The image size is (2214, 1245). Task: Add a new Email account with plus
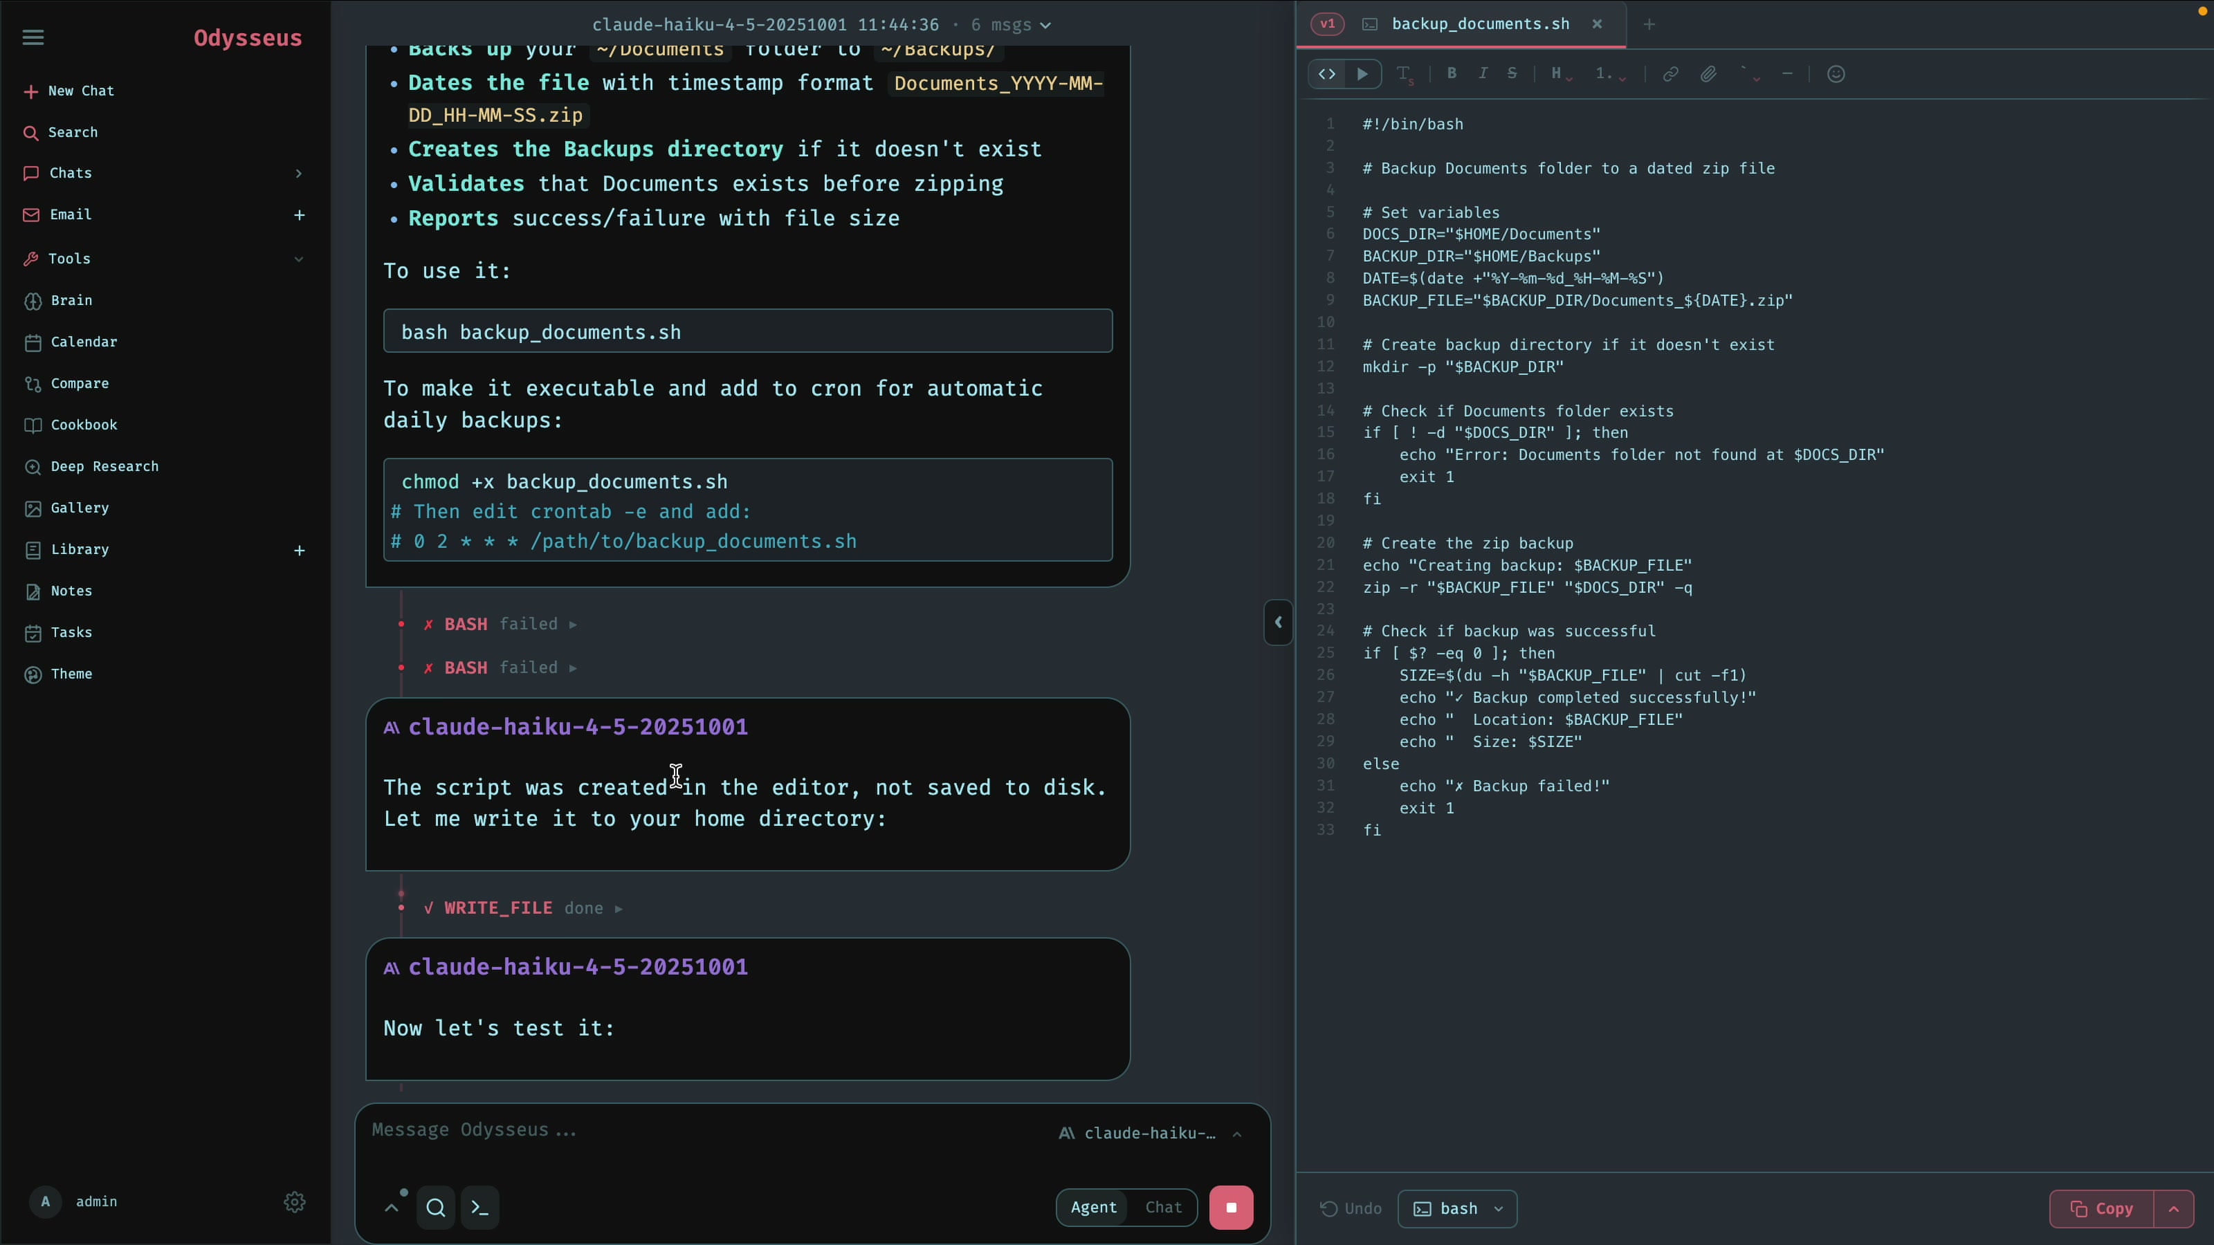tap(299, 215)
